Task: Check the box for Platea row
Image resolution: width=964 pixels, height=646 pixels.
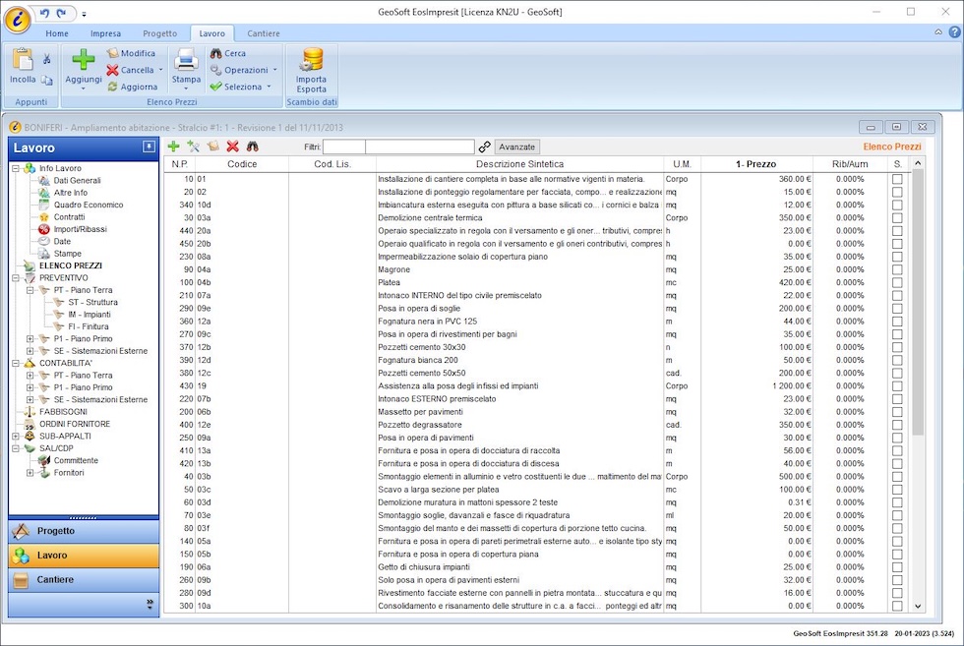Action: (896, 282)
